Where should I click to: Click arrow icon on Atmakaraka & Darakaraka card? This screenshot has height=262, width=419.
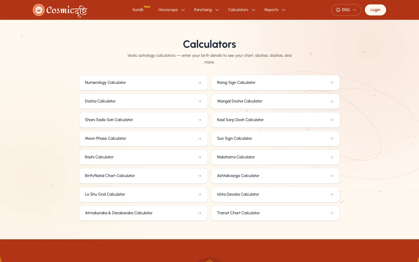point(200,213)
